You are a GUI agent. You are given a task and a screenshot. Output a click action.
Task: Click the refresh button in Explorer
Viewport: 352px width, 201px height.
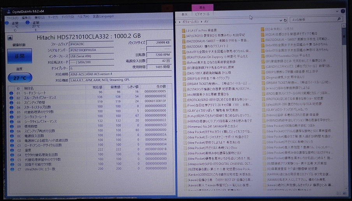[x=285, y=20]
